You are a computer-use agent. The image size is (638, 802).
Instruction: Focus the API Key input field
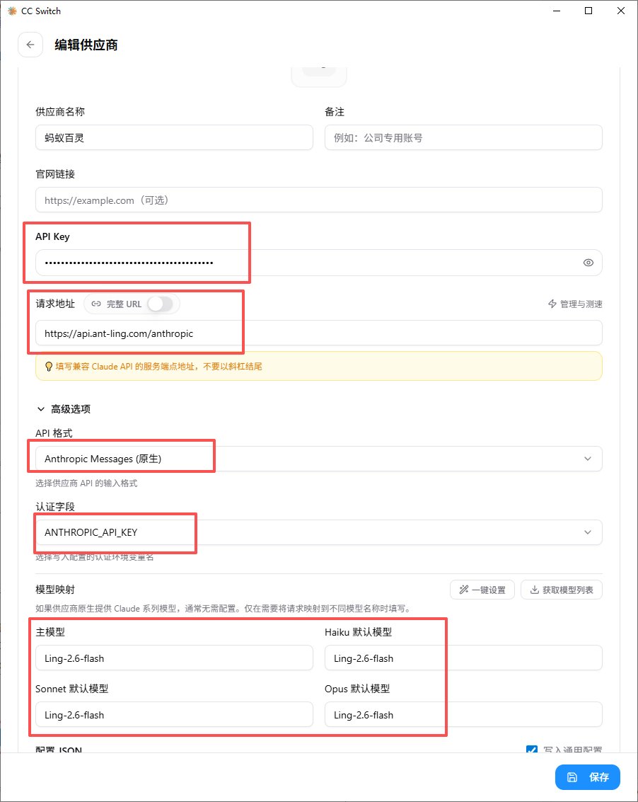[318, 263]
